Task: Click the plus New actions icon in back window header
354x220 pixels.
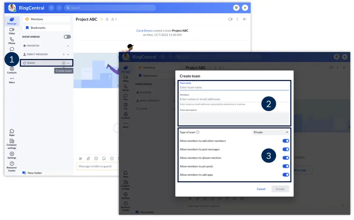Action: (245, 8)
